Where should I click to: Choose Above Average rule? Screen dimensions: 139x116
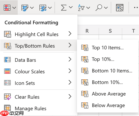[x=108, y=94]
